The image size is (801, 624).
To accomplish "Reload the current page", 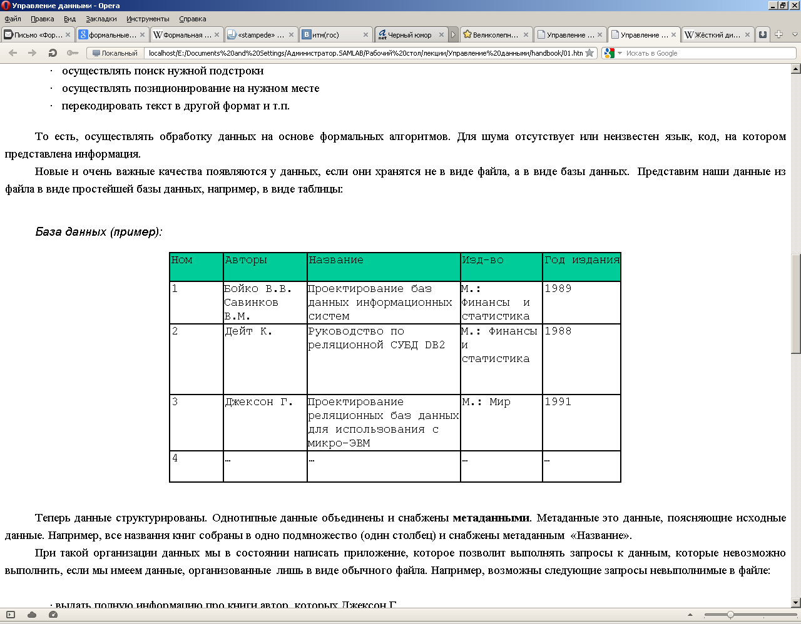I will pos(53,53).
